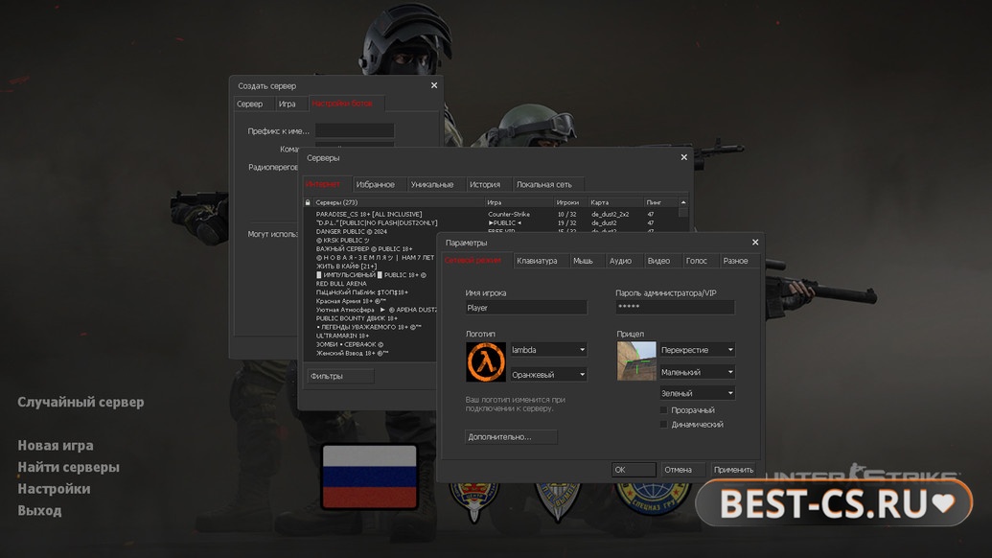The image size is (992, 558).
Task: Open the Оранжевый logo color dropdown
Action: (548, 375)
